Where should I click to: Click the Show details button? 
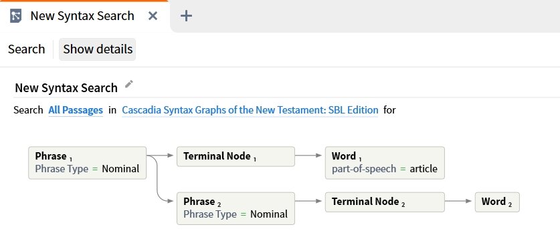tap(98, 49)
